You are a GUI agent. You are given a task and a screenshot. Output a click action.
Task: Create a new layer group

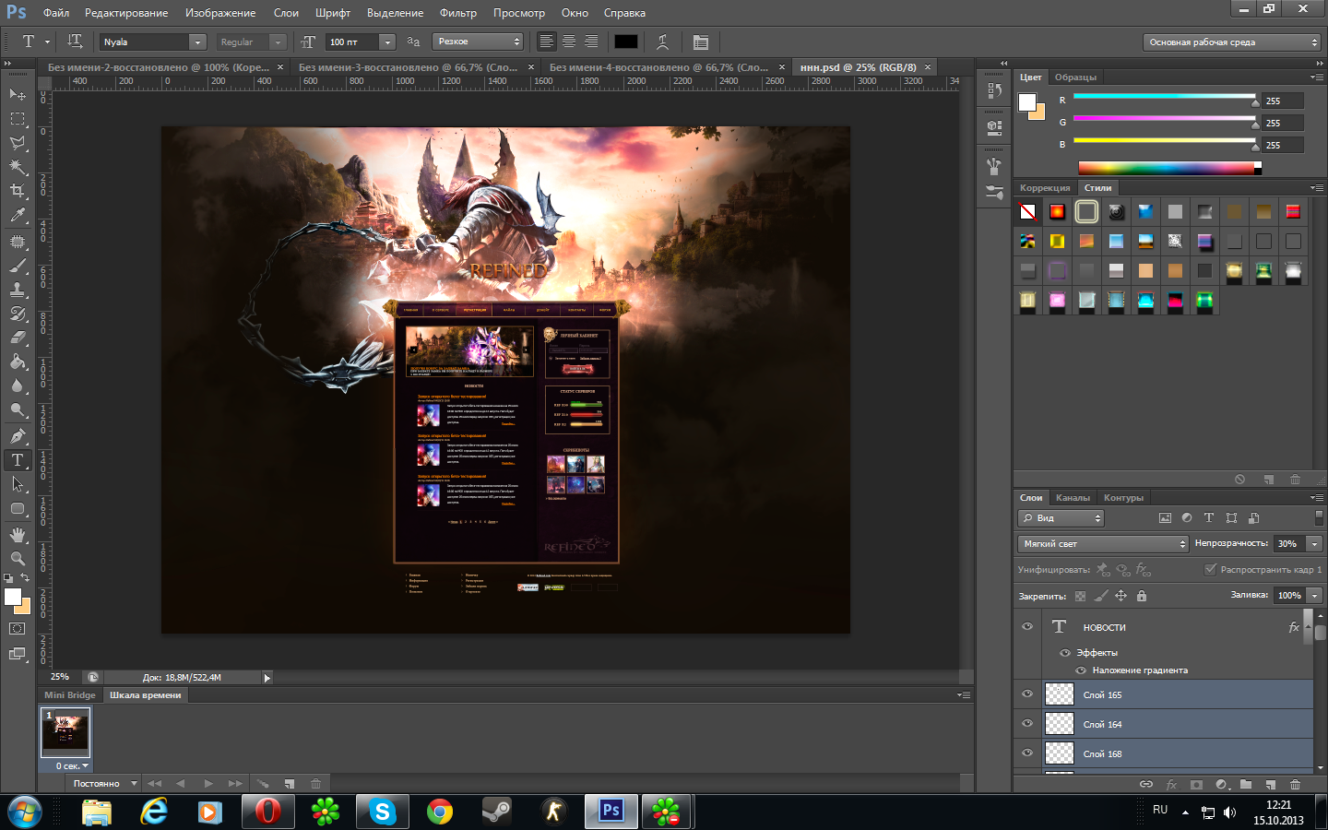1246,784
